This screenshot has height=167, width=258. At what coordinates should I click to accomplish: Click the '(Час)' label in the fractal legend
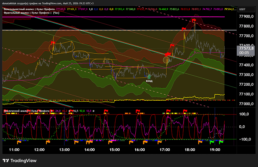pos(56,13)
